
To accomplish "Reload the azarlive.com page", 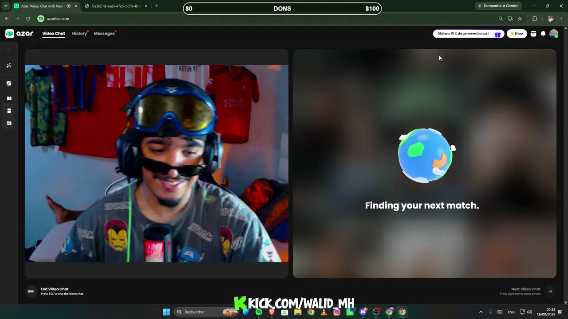I will pyautogui.click(x=28, y=19).
